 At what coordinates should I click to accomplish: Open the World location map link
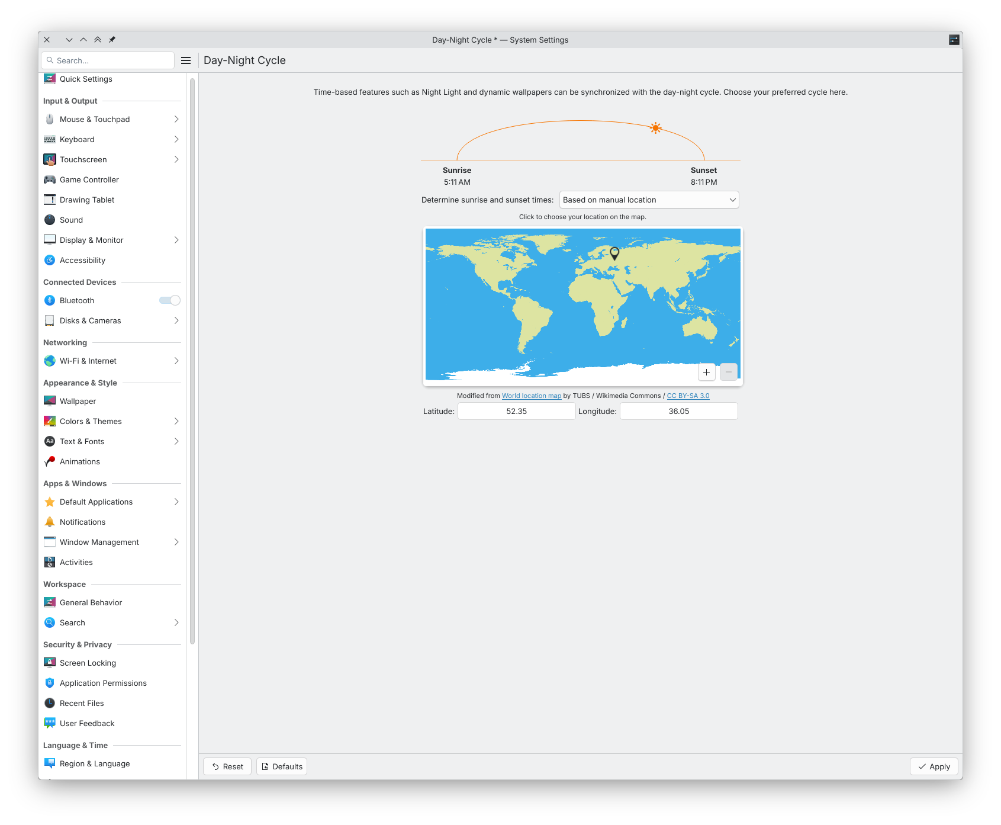point(531,396)
